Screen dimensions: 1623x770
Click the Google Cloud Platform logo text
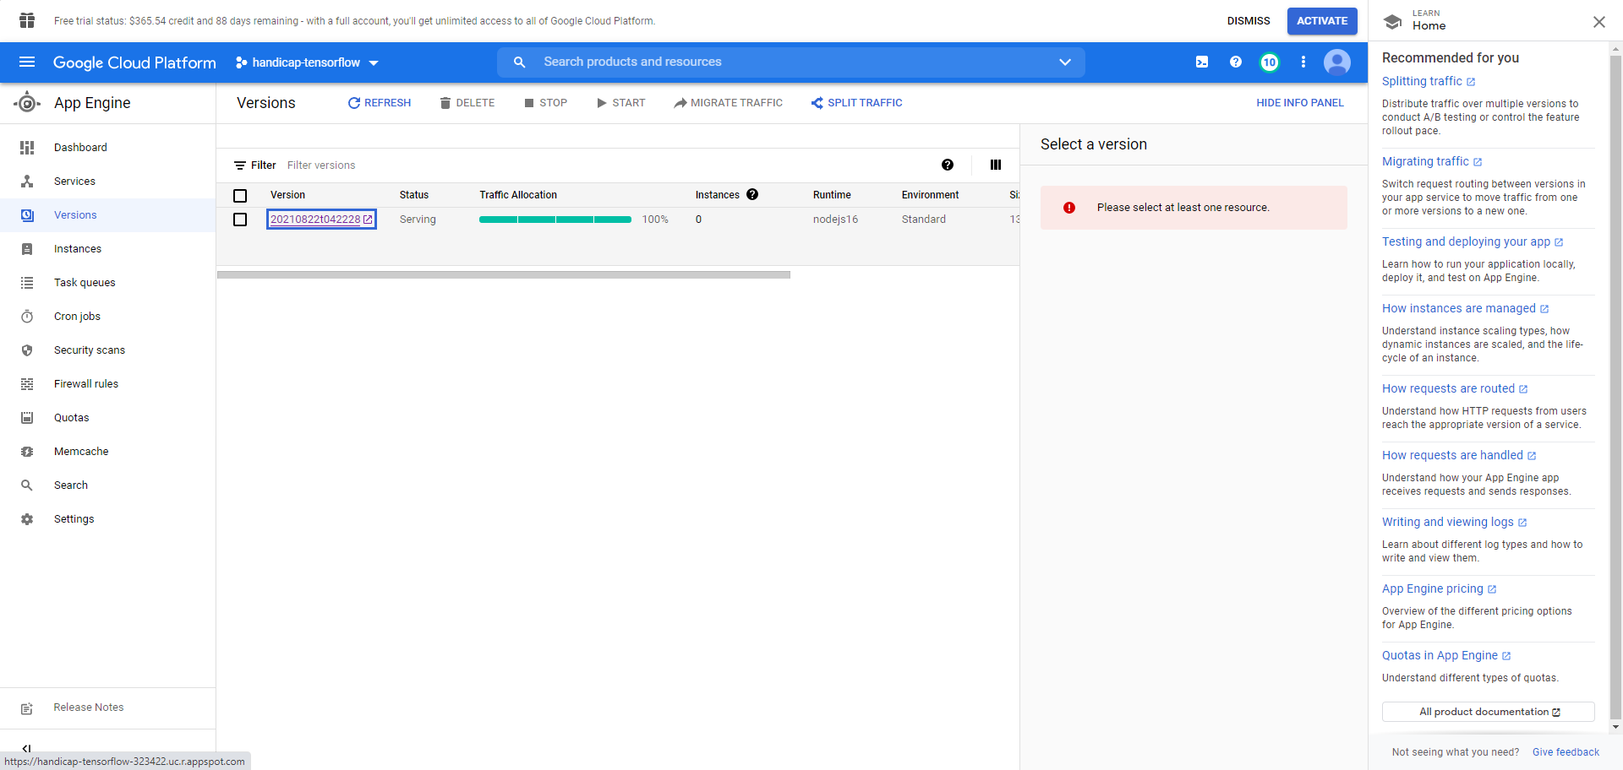(x=134, y=62)
